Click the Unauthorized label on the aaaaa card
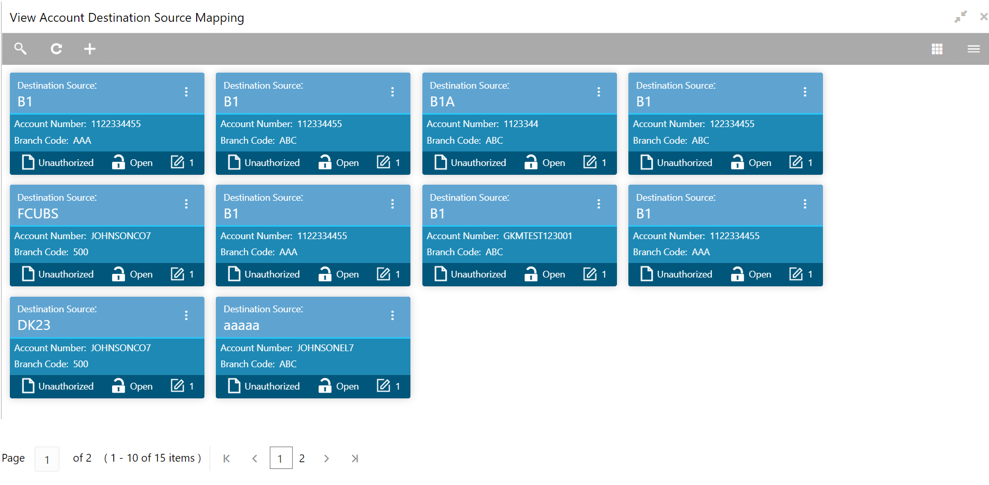The height and width of the screenshot is (485, 989). [272, 386]
